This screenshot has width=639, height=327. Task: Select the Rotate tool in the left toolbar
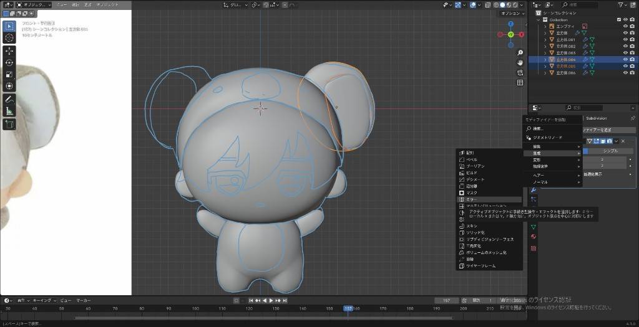click(9, 62)
